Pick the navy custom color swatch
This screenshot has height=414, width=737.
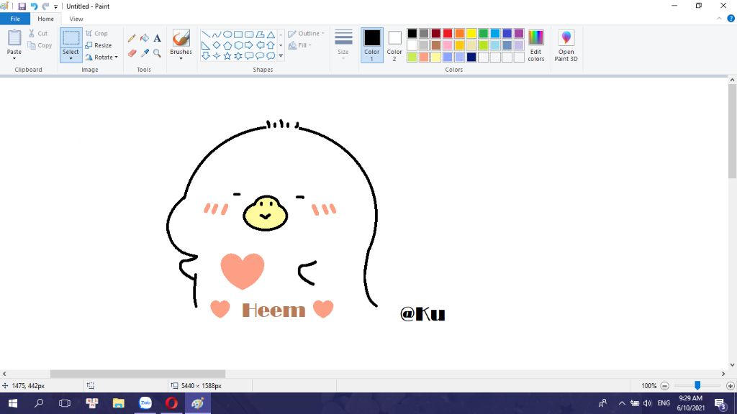pyautogui.click(x=471, y=57)
